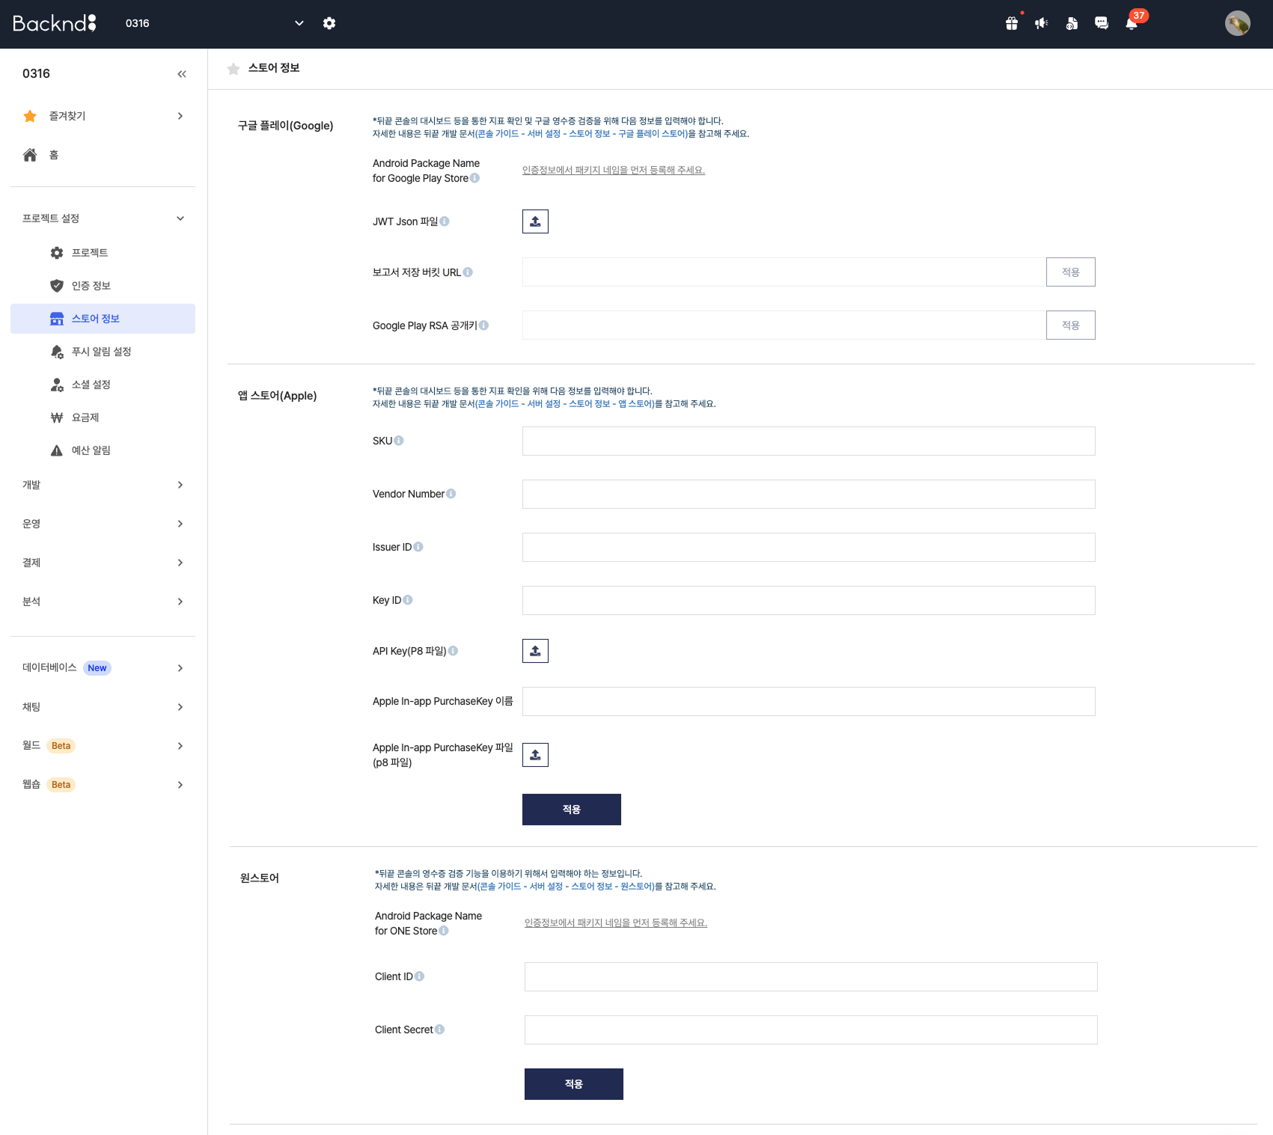Click the SKU input field

click(808, 441)
